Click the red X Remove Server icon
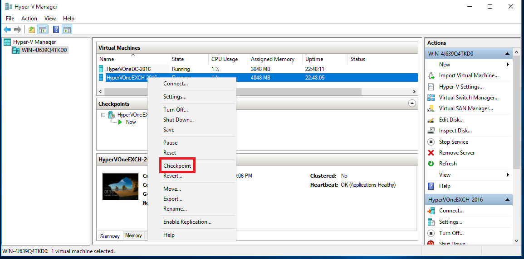The image size is (524, 259). click(x=431, y=153)
